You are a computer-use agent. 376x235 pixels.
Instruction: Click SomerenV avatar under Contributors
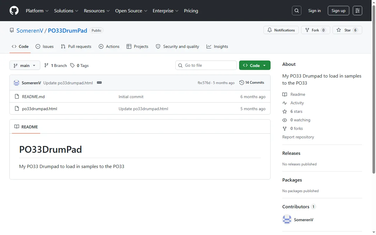(287, 220)
